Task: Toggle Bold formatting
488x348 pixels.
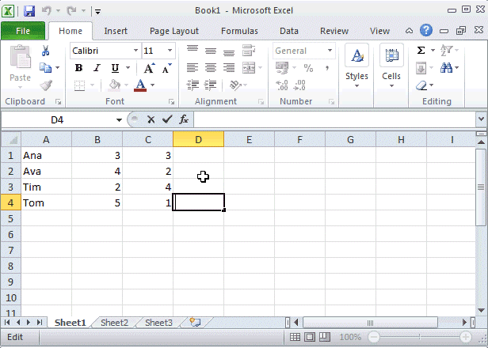Action: point(78,68)
